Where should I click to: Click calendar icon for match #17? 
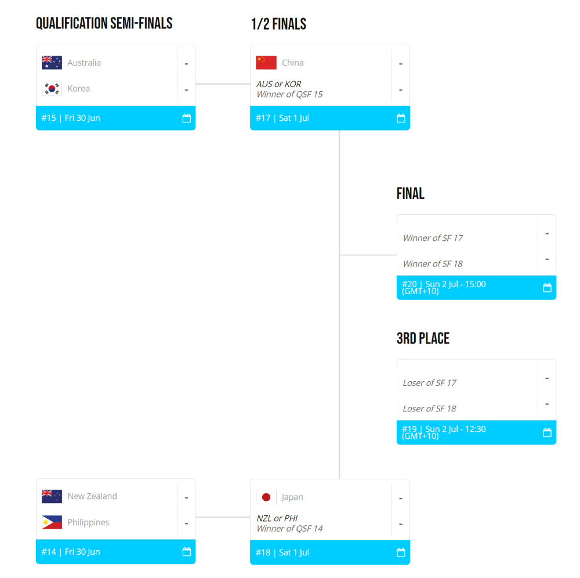pos(401,118)
